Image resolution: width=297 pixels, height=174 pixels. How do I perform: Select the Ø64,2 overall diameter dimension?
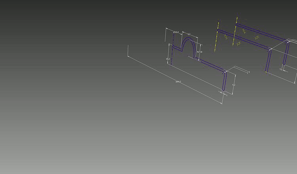click(x=178, y=81)
